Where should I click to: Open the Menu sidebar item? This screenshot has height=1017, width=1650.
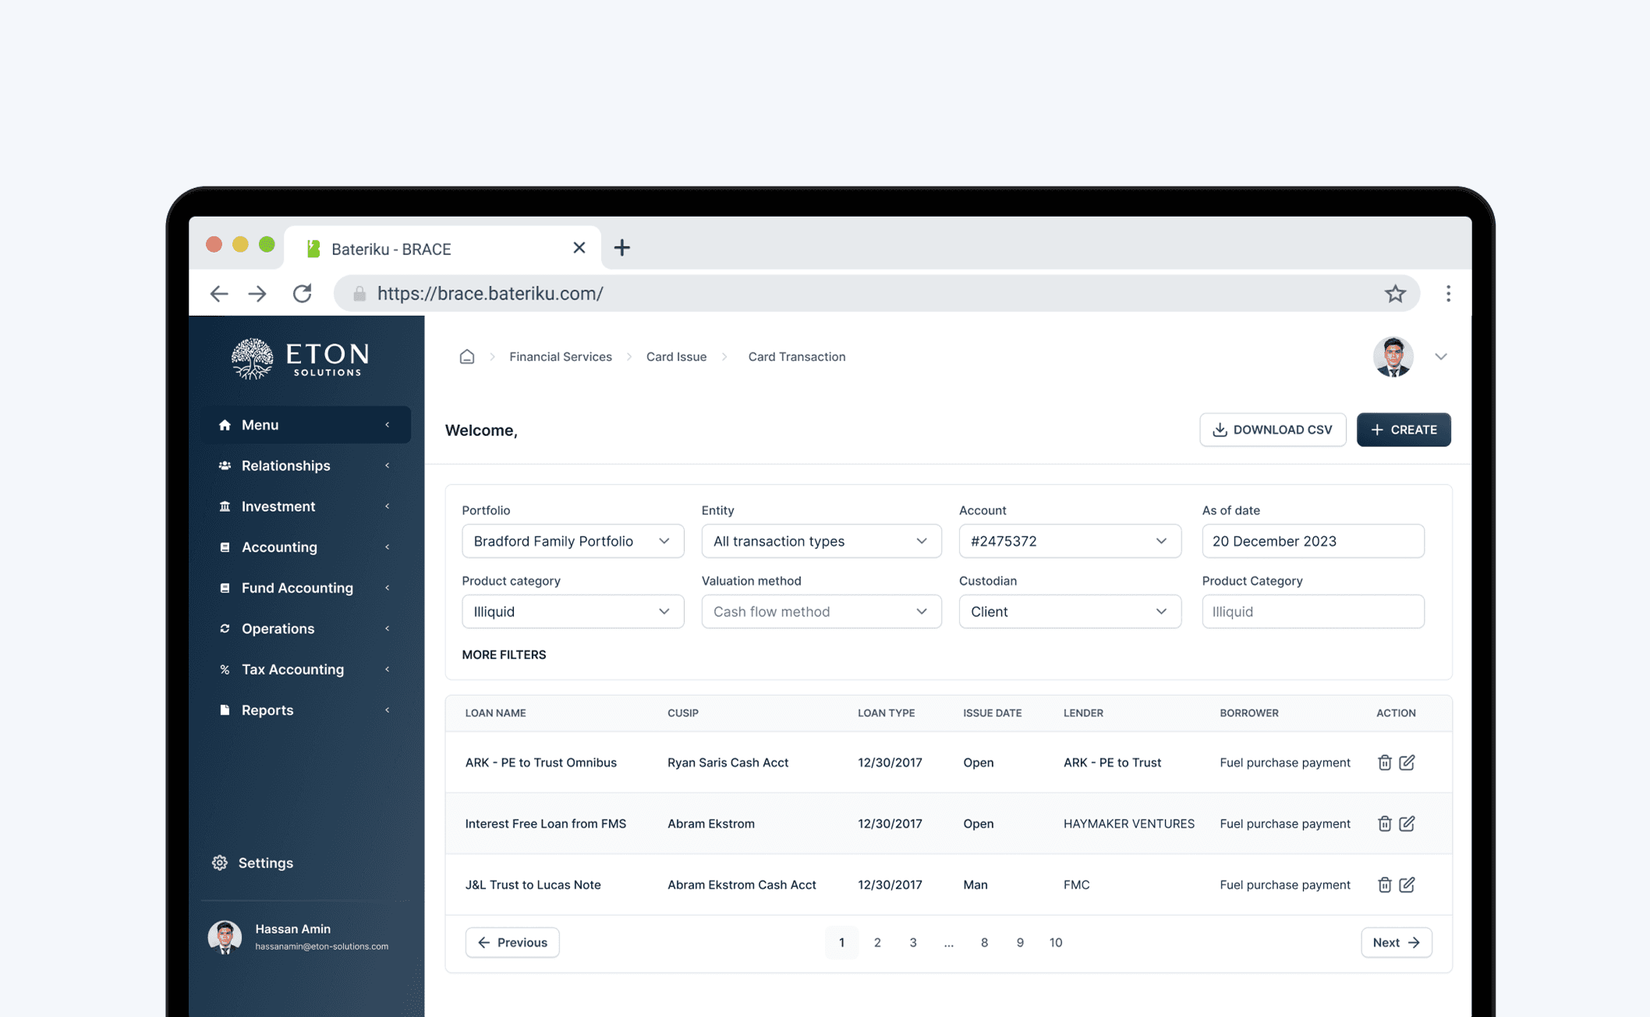[x=306, y=425]
